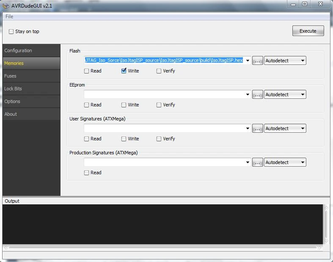Open Flash Autodetect format dropdown
The image size is (333, 262).
285,61
